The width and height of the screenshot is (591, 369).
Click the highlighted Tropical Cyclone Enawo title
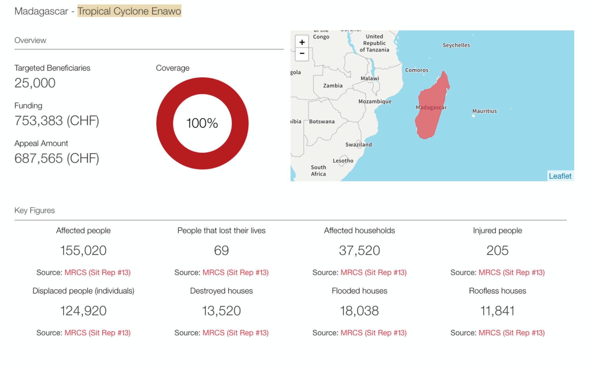click(x=129, y=11)
